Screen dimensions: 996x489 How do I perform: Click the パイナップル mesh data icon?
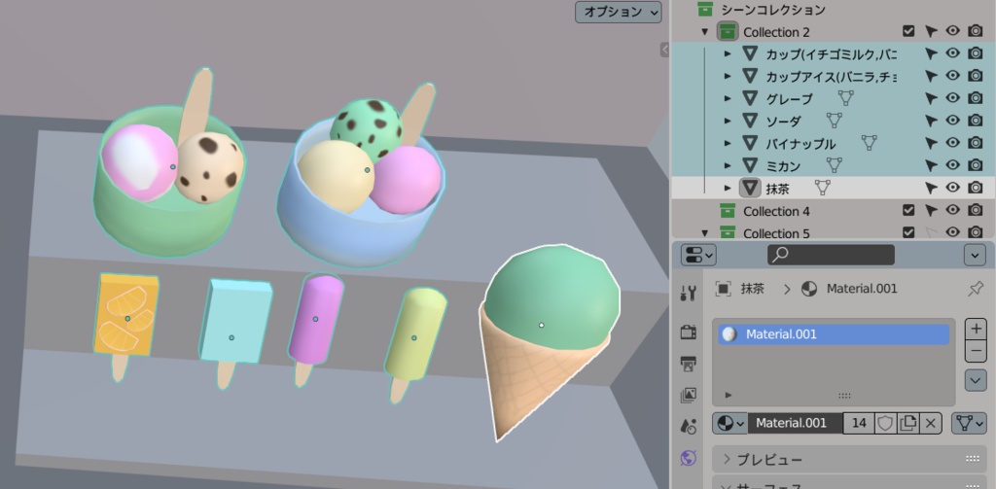(x=869, y=142)
